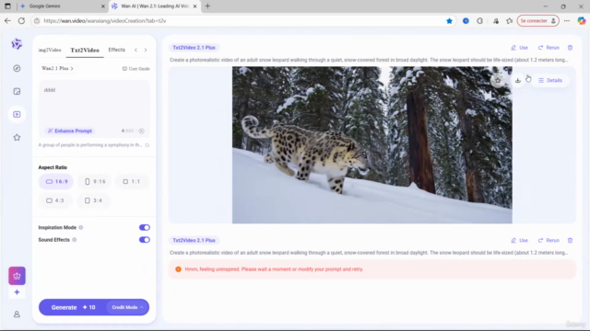The height and width of the screenshot is (331, 590).
Task: Click Use on the first generation
Action: (520, 48)
